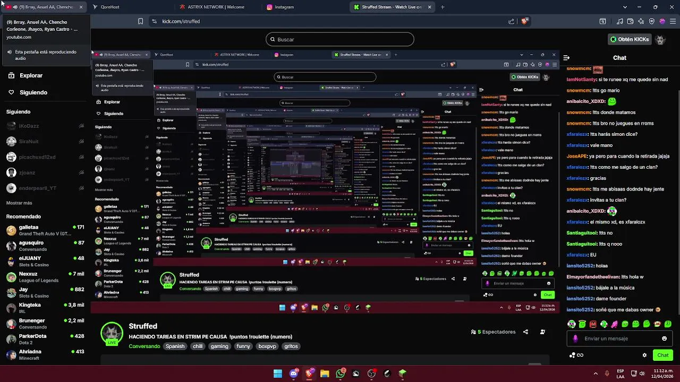Viewport: 680px width, 382px height.
Task: Open Discord from the taskbar
Action: click(293, 374)
